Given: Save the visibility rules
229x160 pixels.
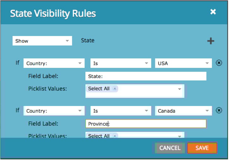Looking at the screenshot, I should (x=202, y=148).
